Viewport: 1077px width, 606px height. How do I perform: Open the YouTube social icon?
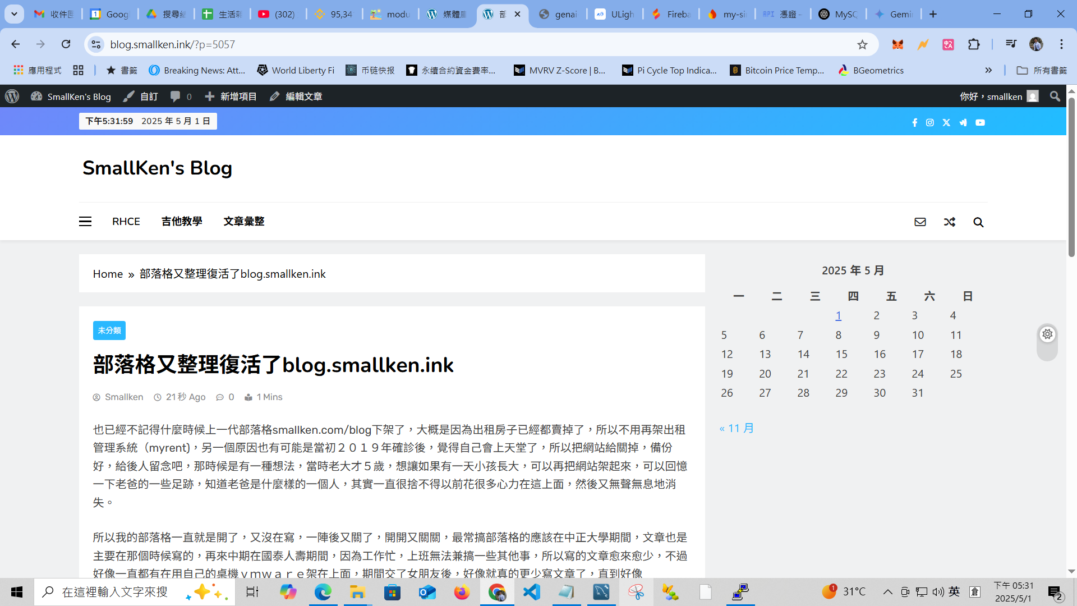click(x=980, y=122)
